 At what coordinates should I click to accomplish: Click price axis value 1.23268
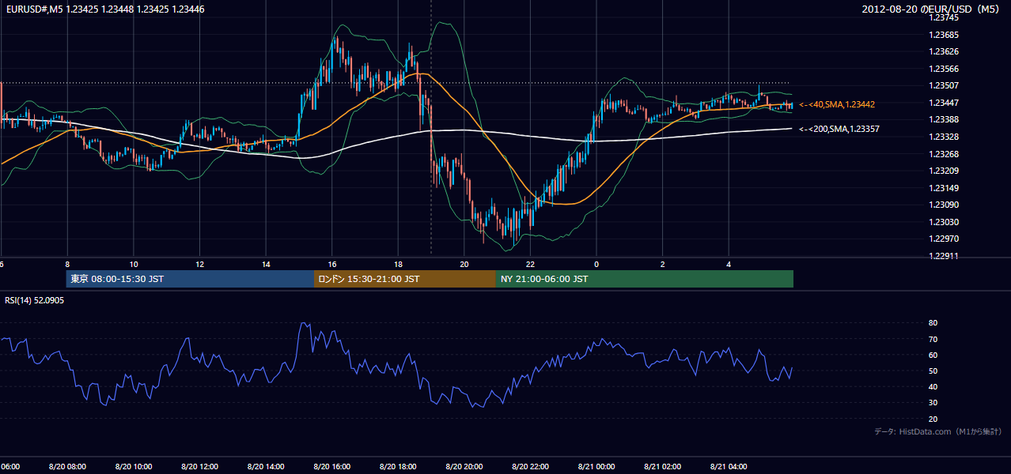[944, 154]
